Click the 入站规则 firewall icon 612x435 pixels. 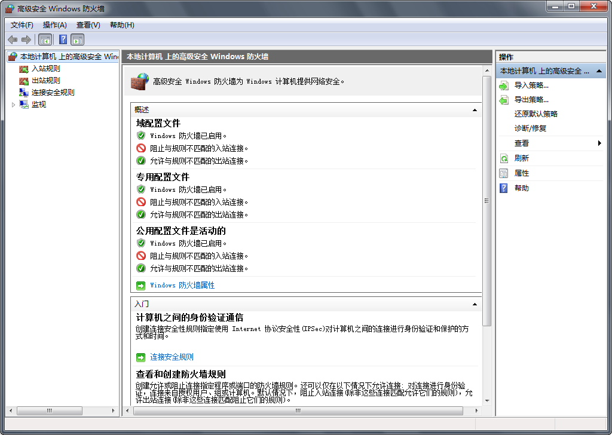tap(24, 69)
